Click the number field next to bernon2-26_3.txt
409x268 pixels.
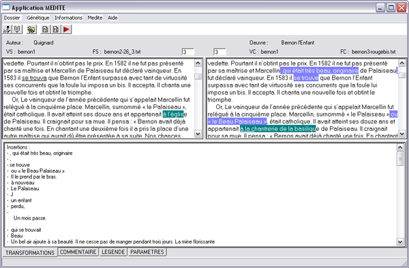coord(188,52)
